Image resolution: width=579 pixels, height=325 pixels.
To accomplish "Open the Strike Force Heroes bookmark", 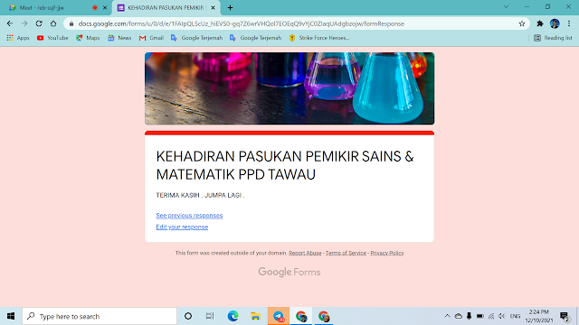I will 319,38.
